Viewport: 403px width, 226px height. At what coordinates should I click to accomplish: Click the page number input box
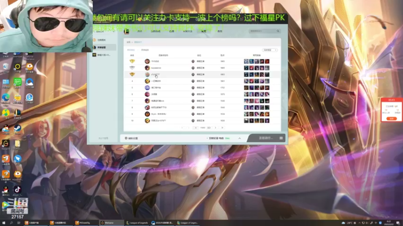tap(195, 128)
